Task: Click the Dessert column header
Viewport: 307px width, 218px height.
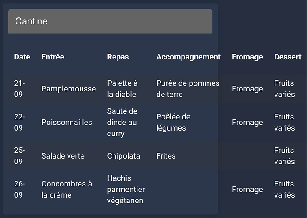Action: [287, 57]
